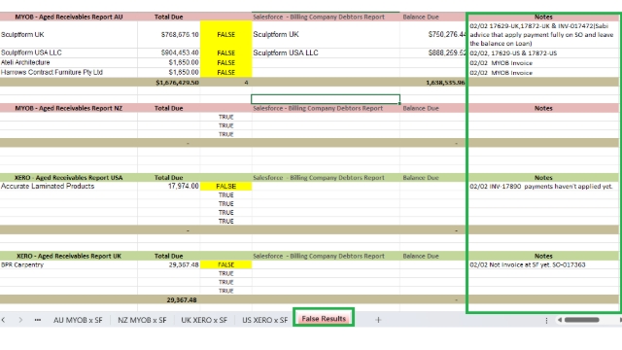Select the 29,367.48 cell in BPR Carpentry row
This screenshot has width=622, height=350.
point(169,264)
